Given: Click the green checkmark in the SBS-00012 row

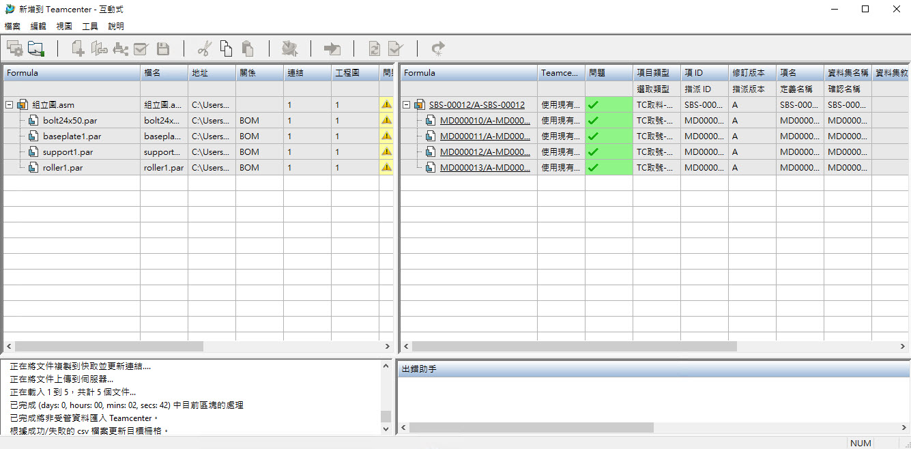Looking at the screenshot, I should 593,104.
